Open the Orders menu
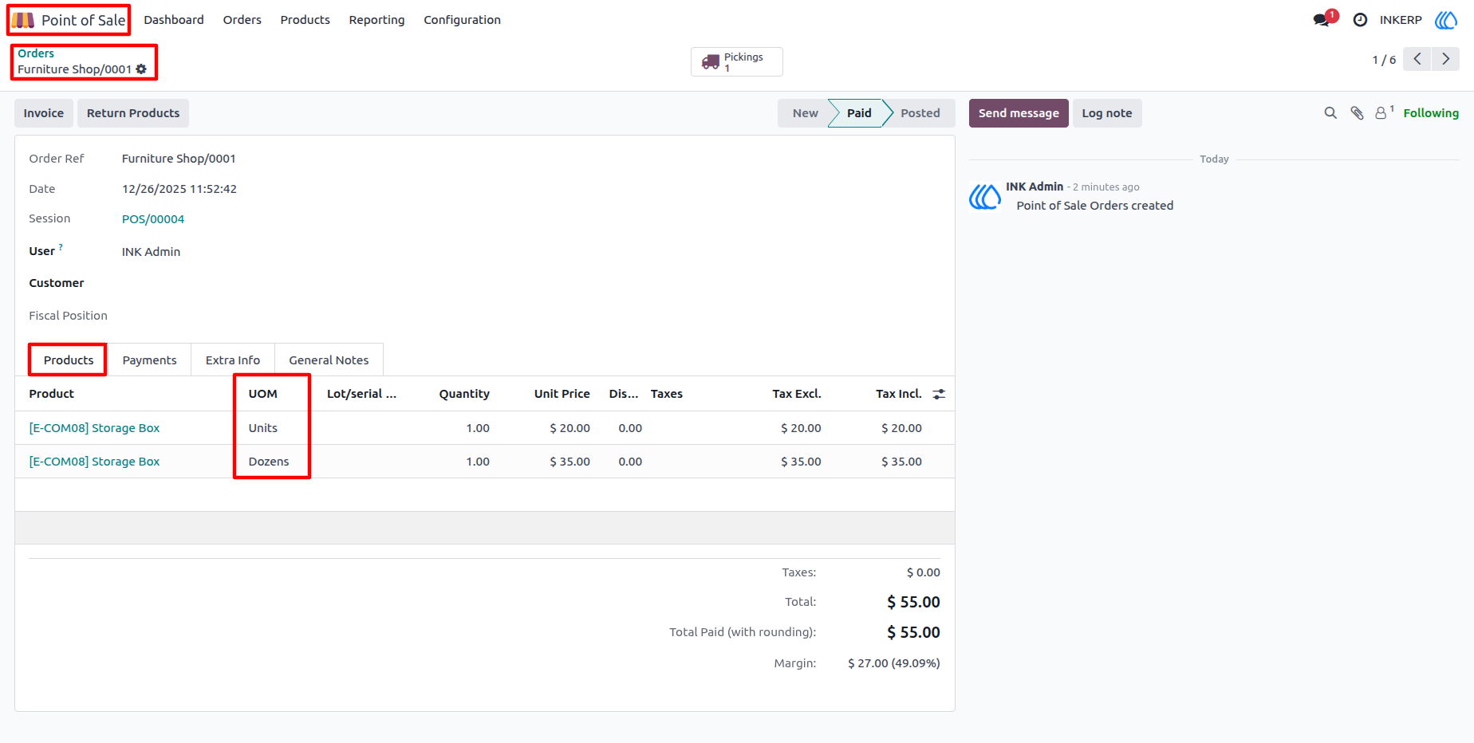 pos(242,20)
